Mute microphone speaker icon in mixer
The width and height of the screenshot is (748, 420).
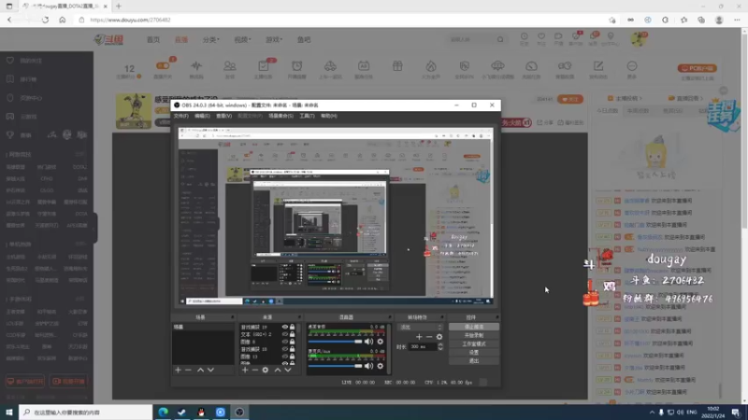368,366
